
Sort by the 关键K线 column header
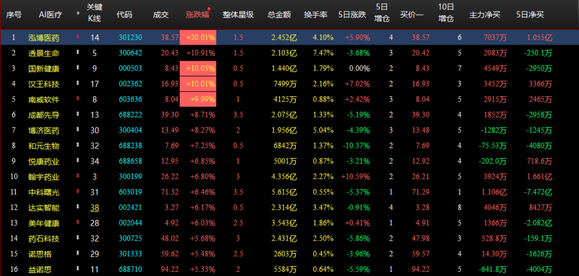point(94,13)
